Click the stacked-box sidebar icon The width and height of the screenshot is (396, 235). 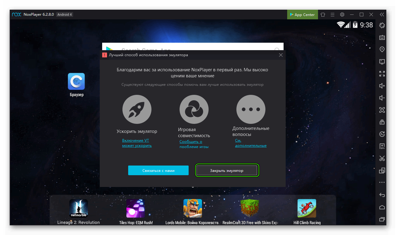pyautogui.click(x=382, y=122)
